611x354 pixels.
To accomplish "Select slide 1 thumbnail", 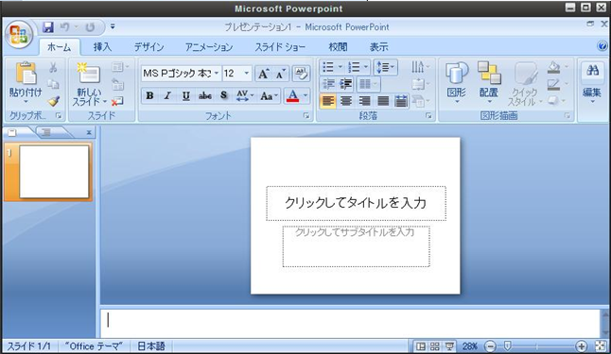I will tap(54, 172).
